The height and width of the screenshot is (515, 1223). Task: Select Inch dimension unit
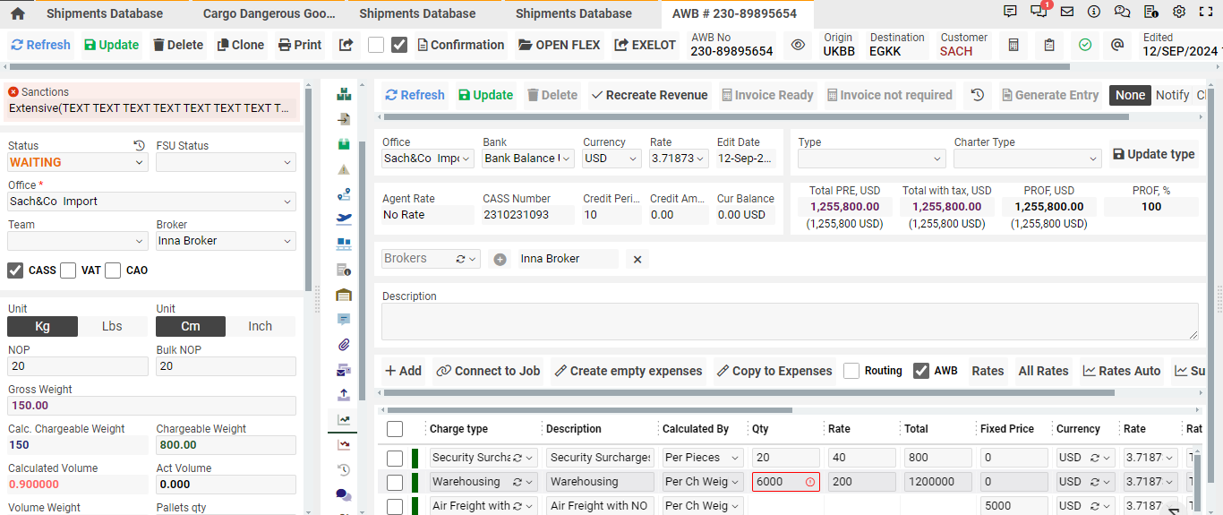tap(261, 326)
